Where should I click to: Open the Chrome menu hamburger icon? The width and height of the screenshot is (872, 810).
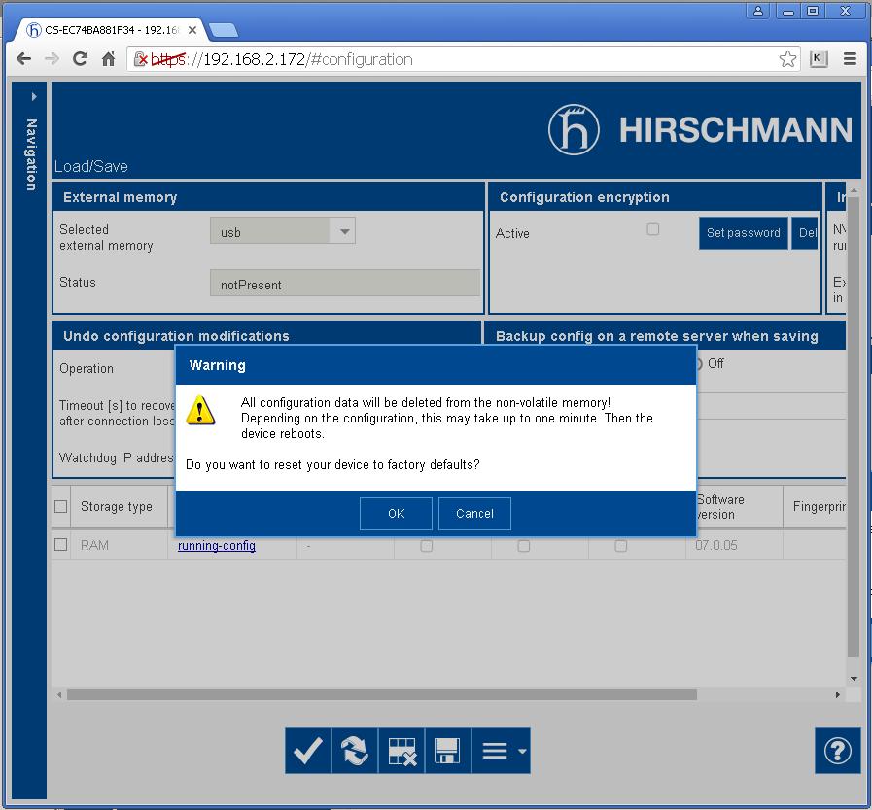[850, 59]
